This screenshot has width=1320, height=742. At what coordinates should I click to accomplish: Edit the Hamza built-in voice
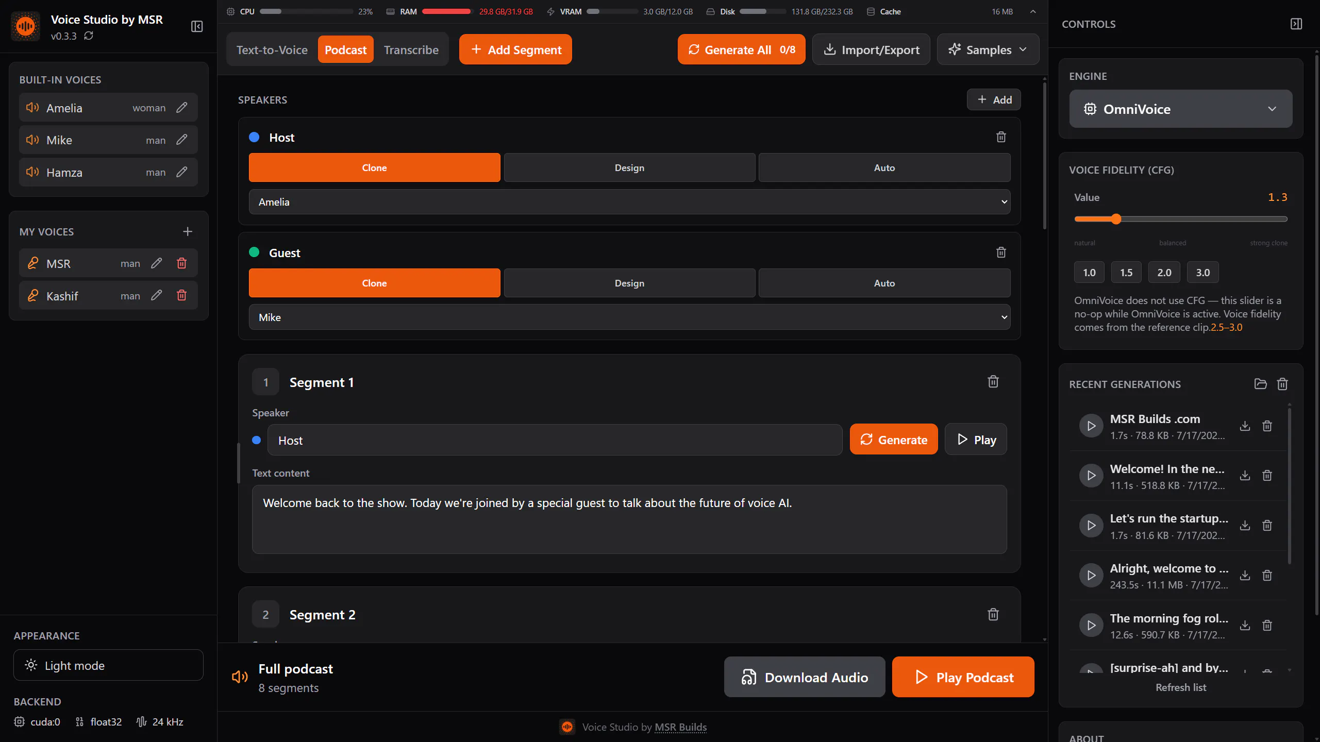coord(181,172)
